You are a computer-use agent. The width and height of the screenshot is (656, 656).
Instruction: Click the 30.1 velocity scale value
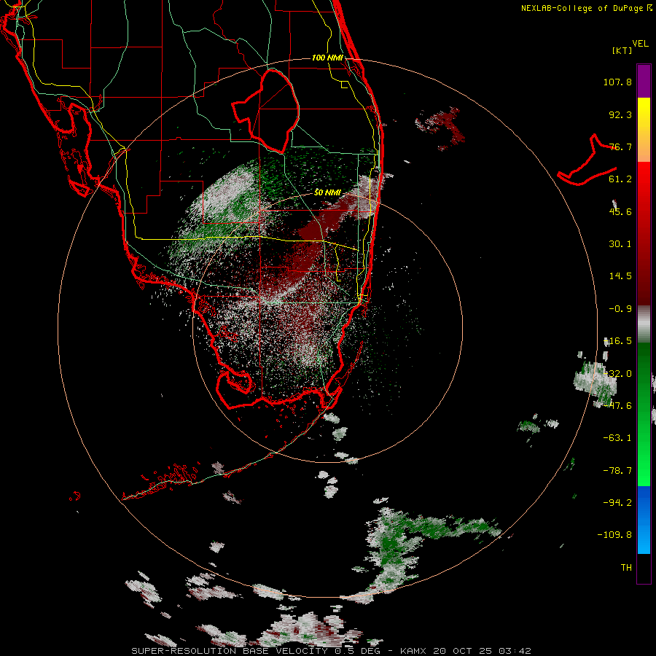coord(620,244)
